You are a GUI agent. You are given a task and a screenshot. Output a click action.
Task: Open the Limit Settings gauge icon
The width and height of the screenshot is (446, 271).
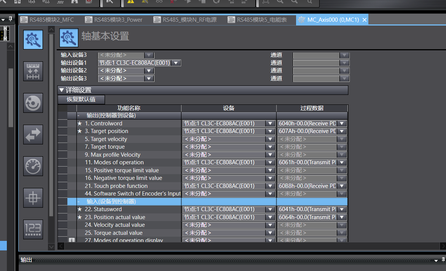coord(33,166)
